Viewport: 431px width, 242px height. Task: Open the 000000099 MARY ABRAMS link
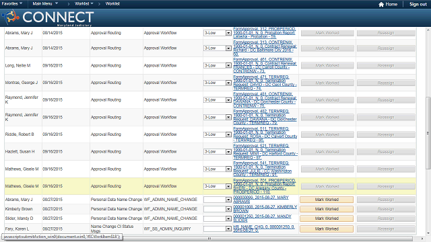(x=261, y=200)
